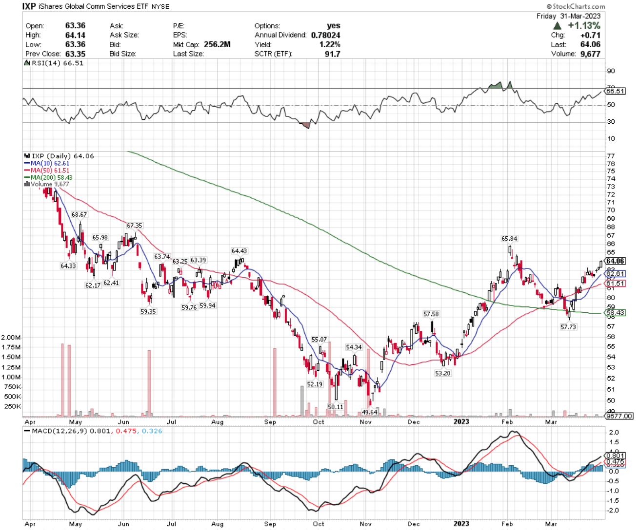The height and width of the screenshot is (532, 639).
Task: Click the blue 62.61 MA flag on right axis
Action: (615, 274)
